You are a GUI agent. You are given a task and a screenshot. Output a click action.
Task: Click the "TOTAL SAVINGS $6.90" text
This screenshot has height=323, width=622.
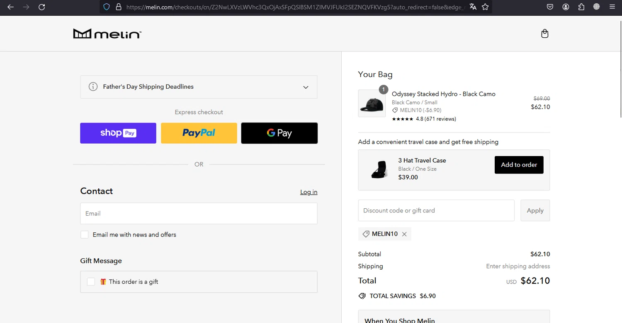click(403, 296)
